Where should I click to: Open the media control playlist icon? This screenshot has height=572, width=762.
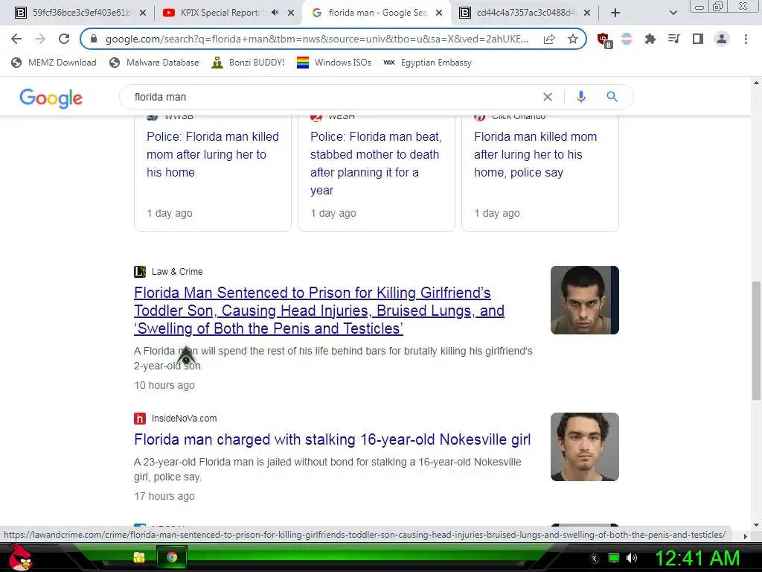(x=673, y=39)
